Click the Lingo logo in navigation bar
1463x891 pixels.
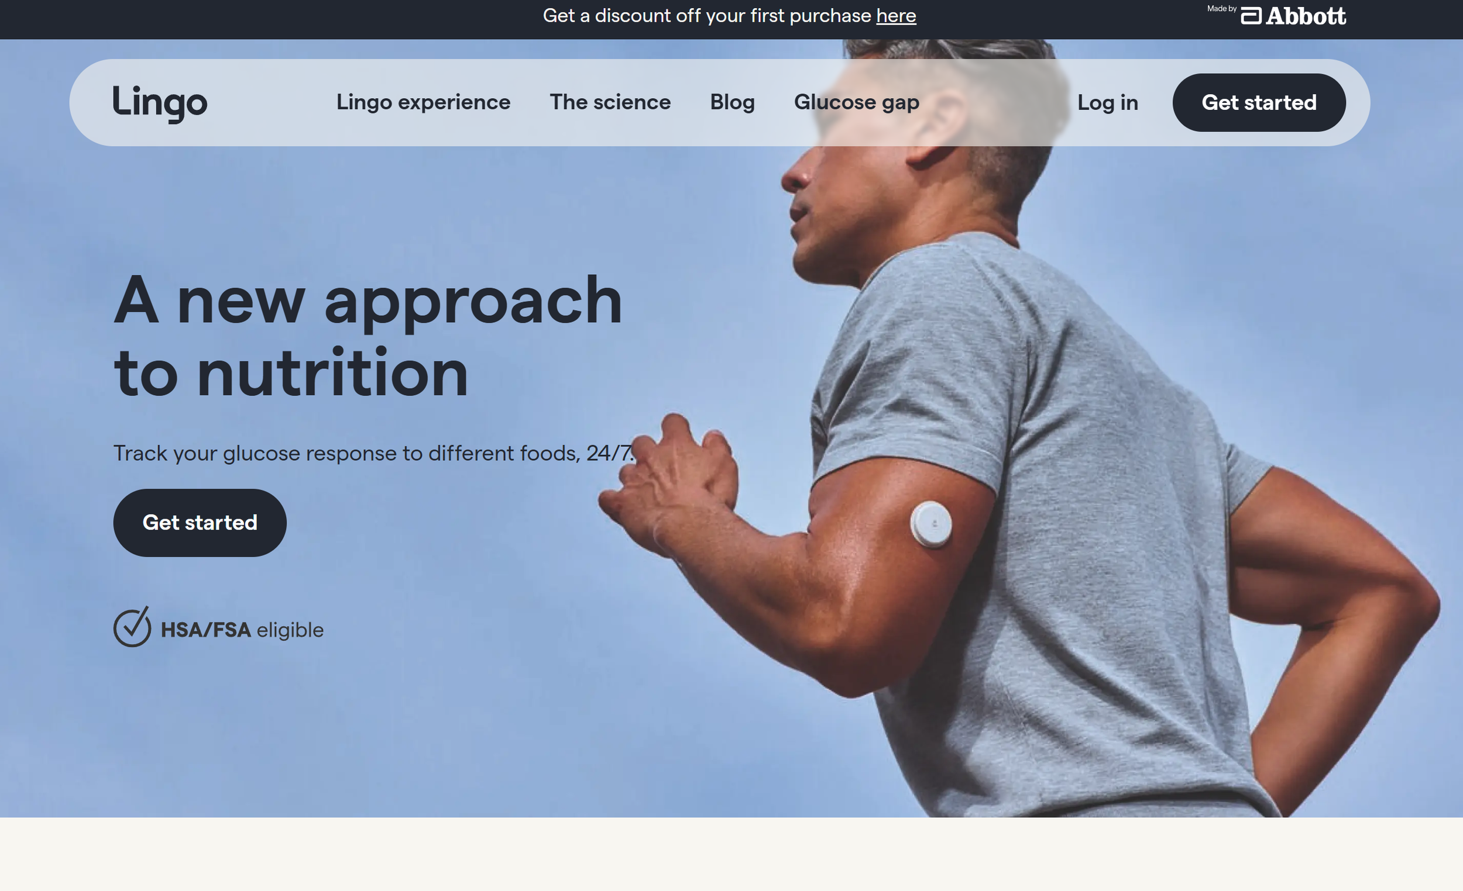coord(160,103)
